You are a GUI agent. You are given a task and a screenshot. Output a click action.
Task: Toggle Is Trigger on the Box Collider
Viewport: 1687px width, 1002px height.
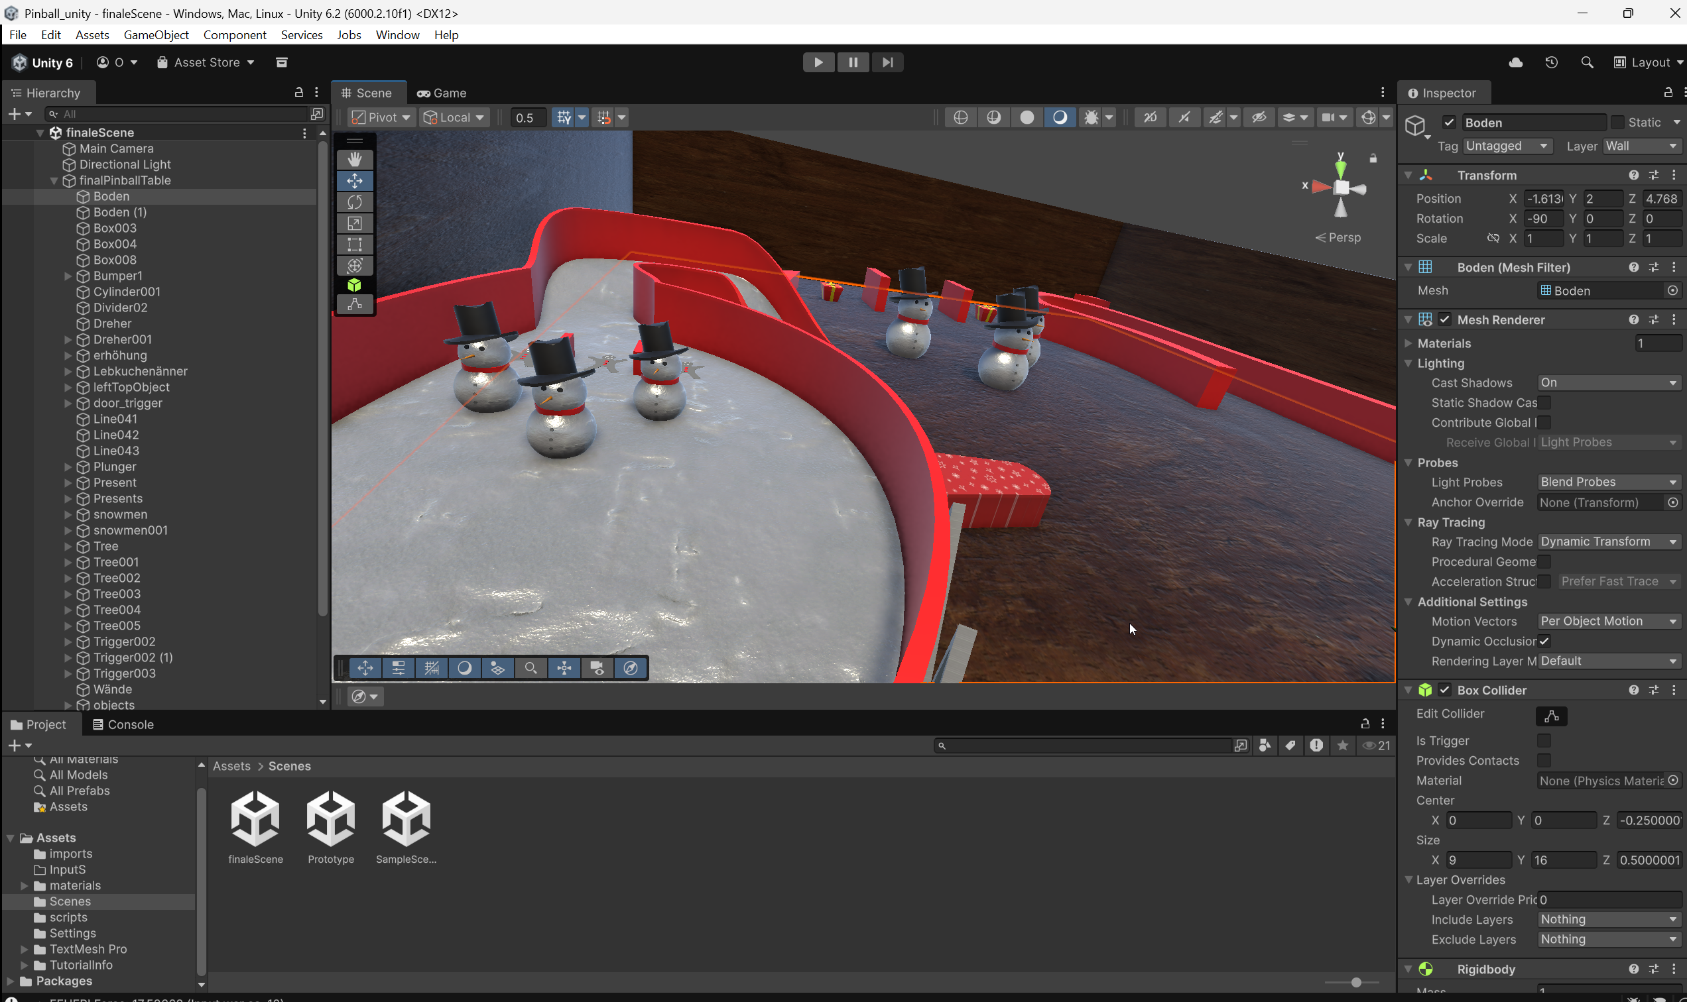pos(1544,740)
